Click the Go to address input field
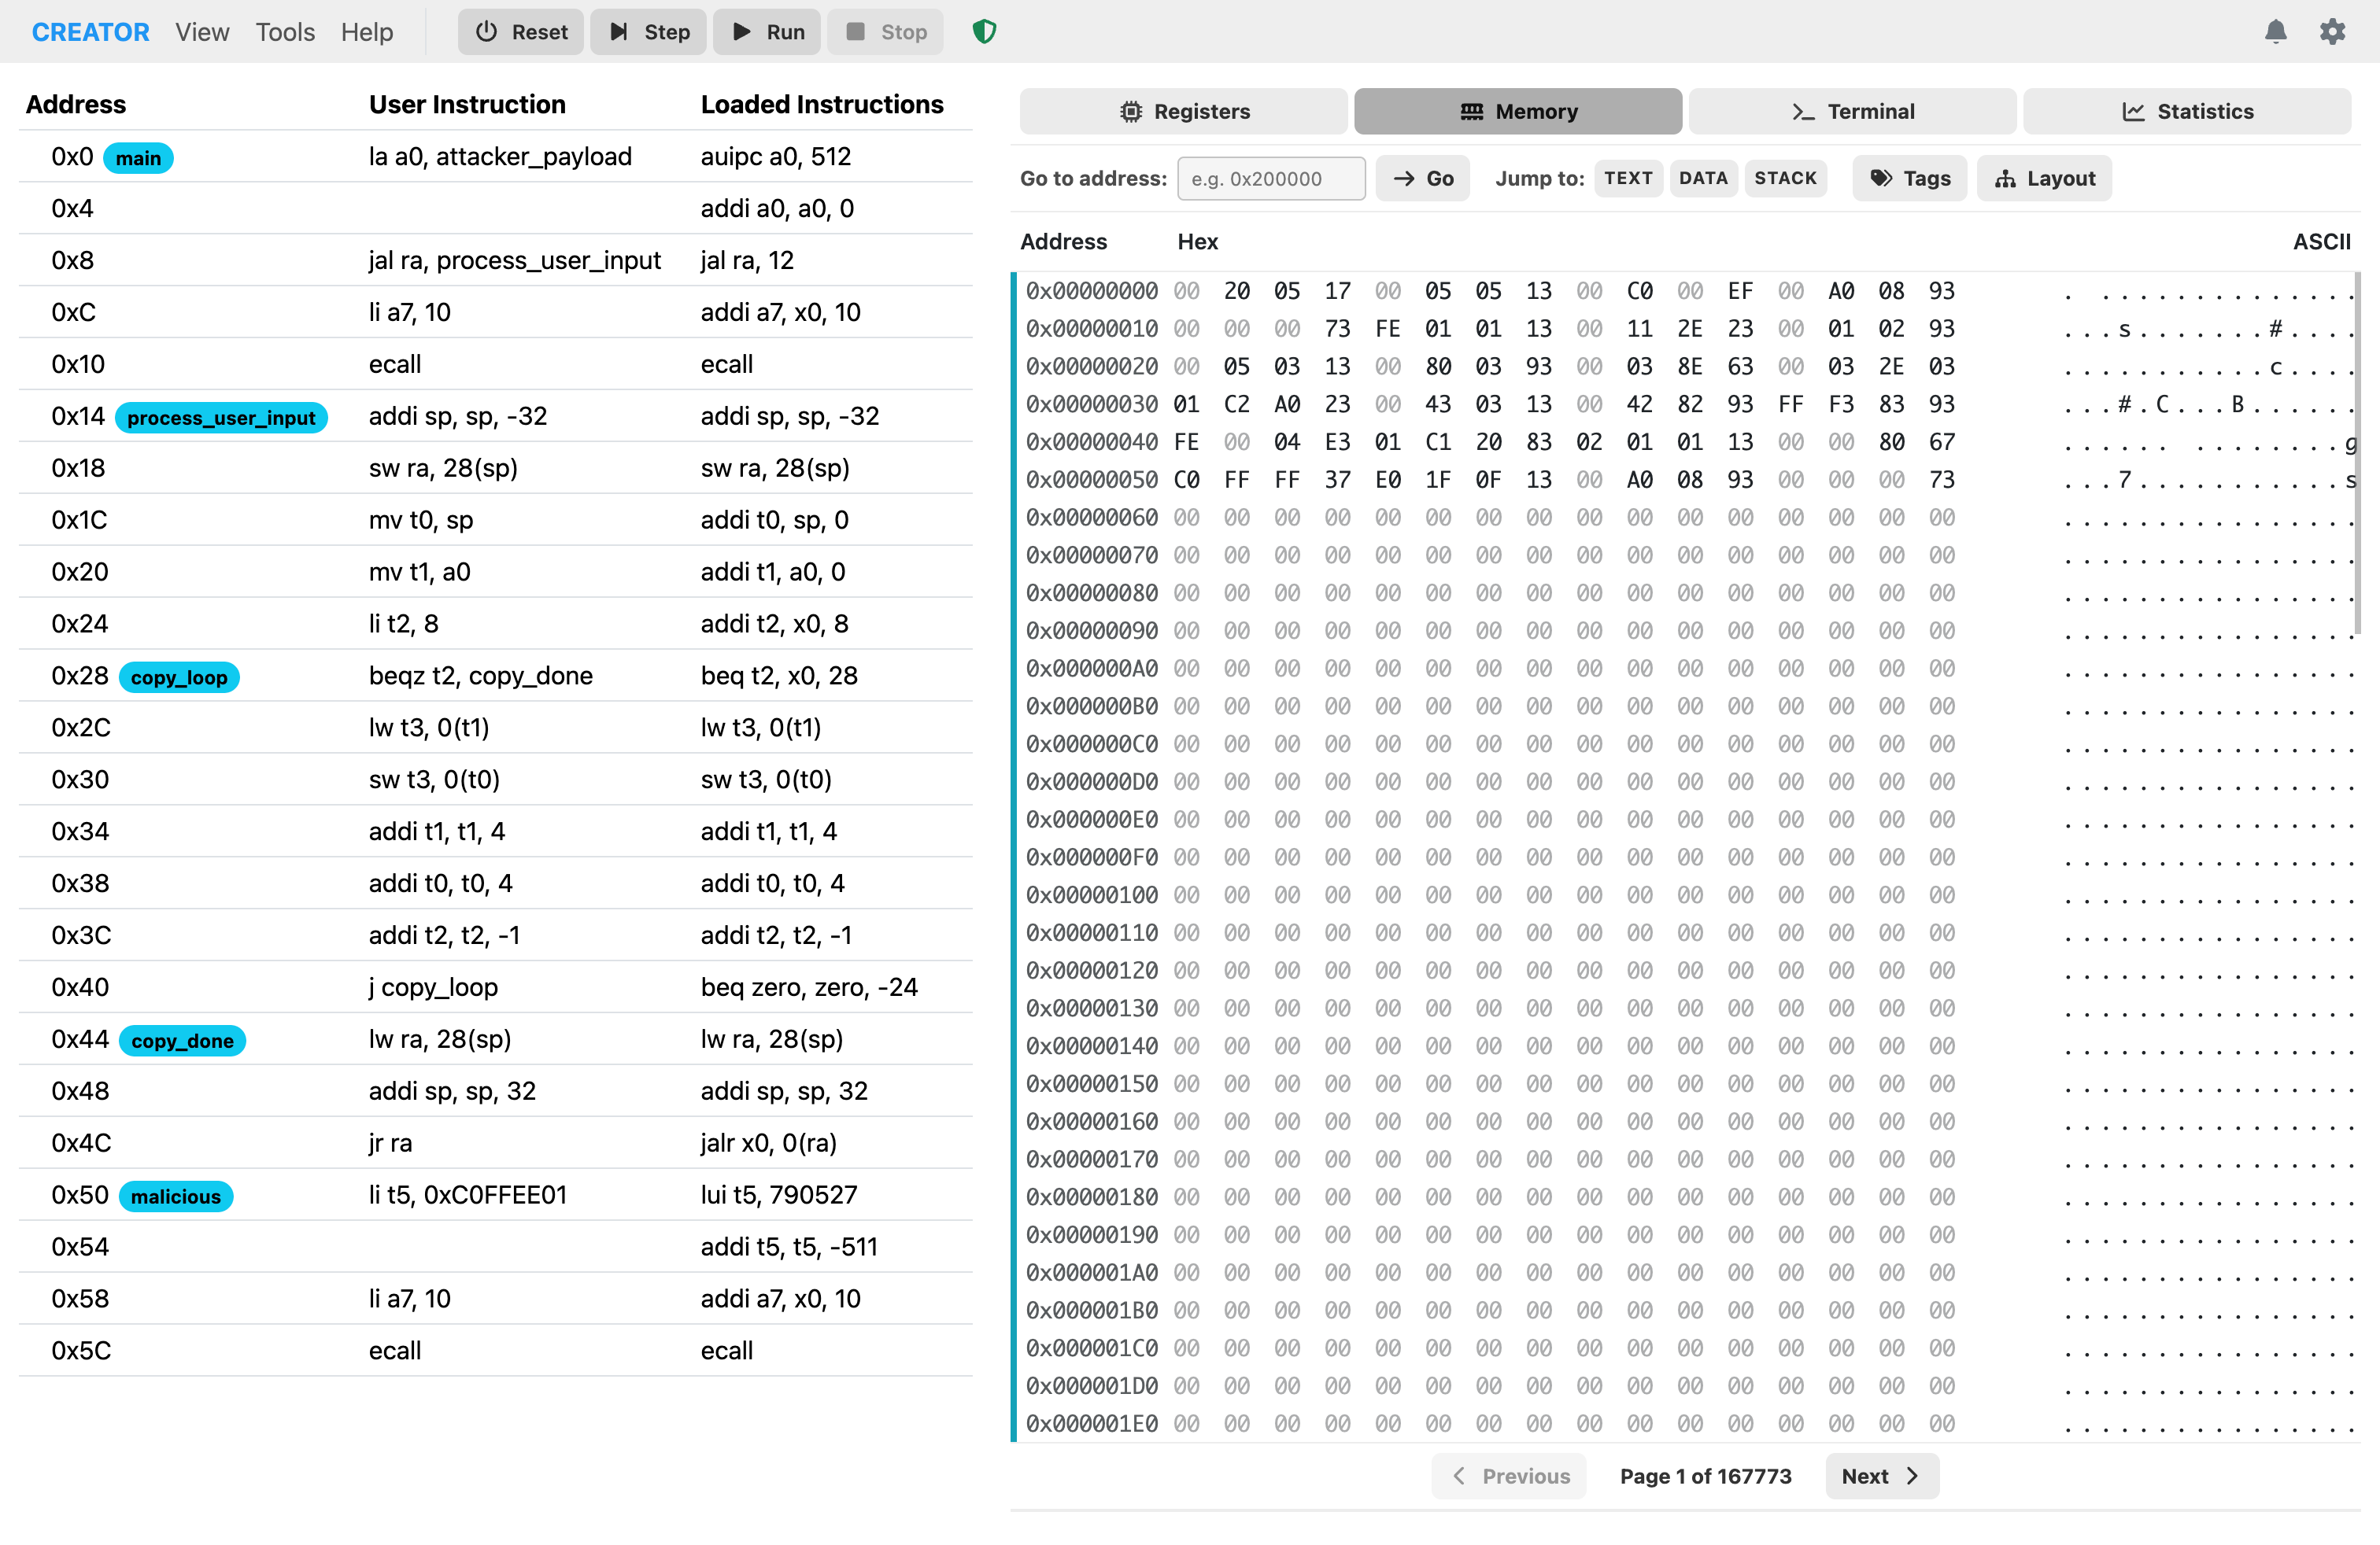 [x=1271, y=178]
